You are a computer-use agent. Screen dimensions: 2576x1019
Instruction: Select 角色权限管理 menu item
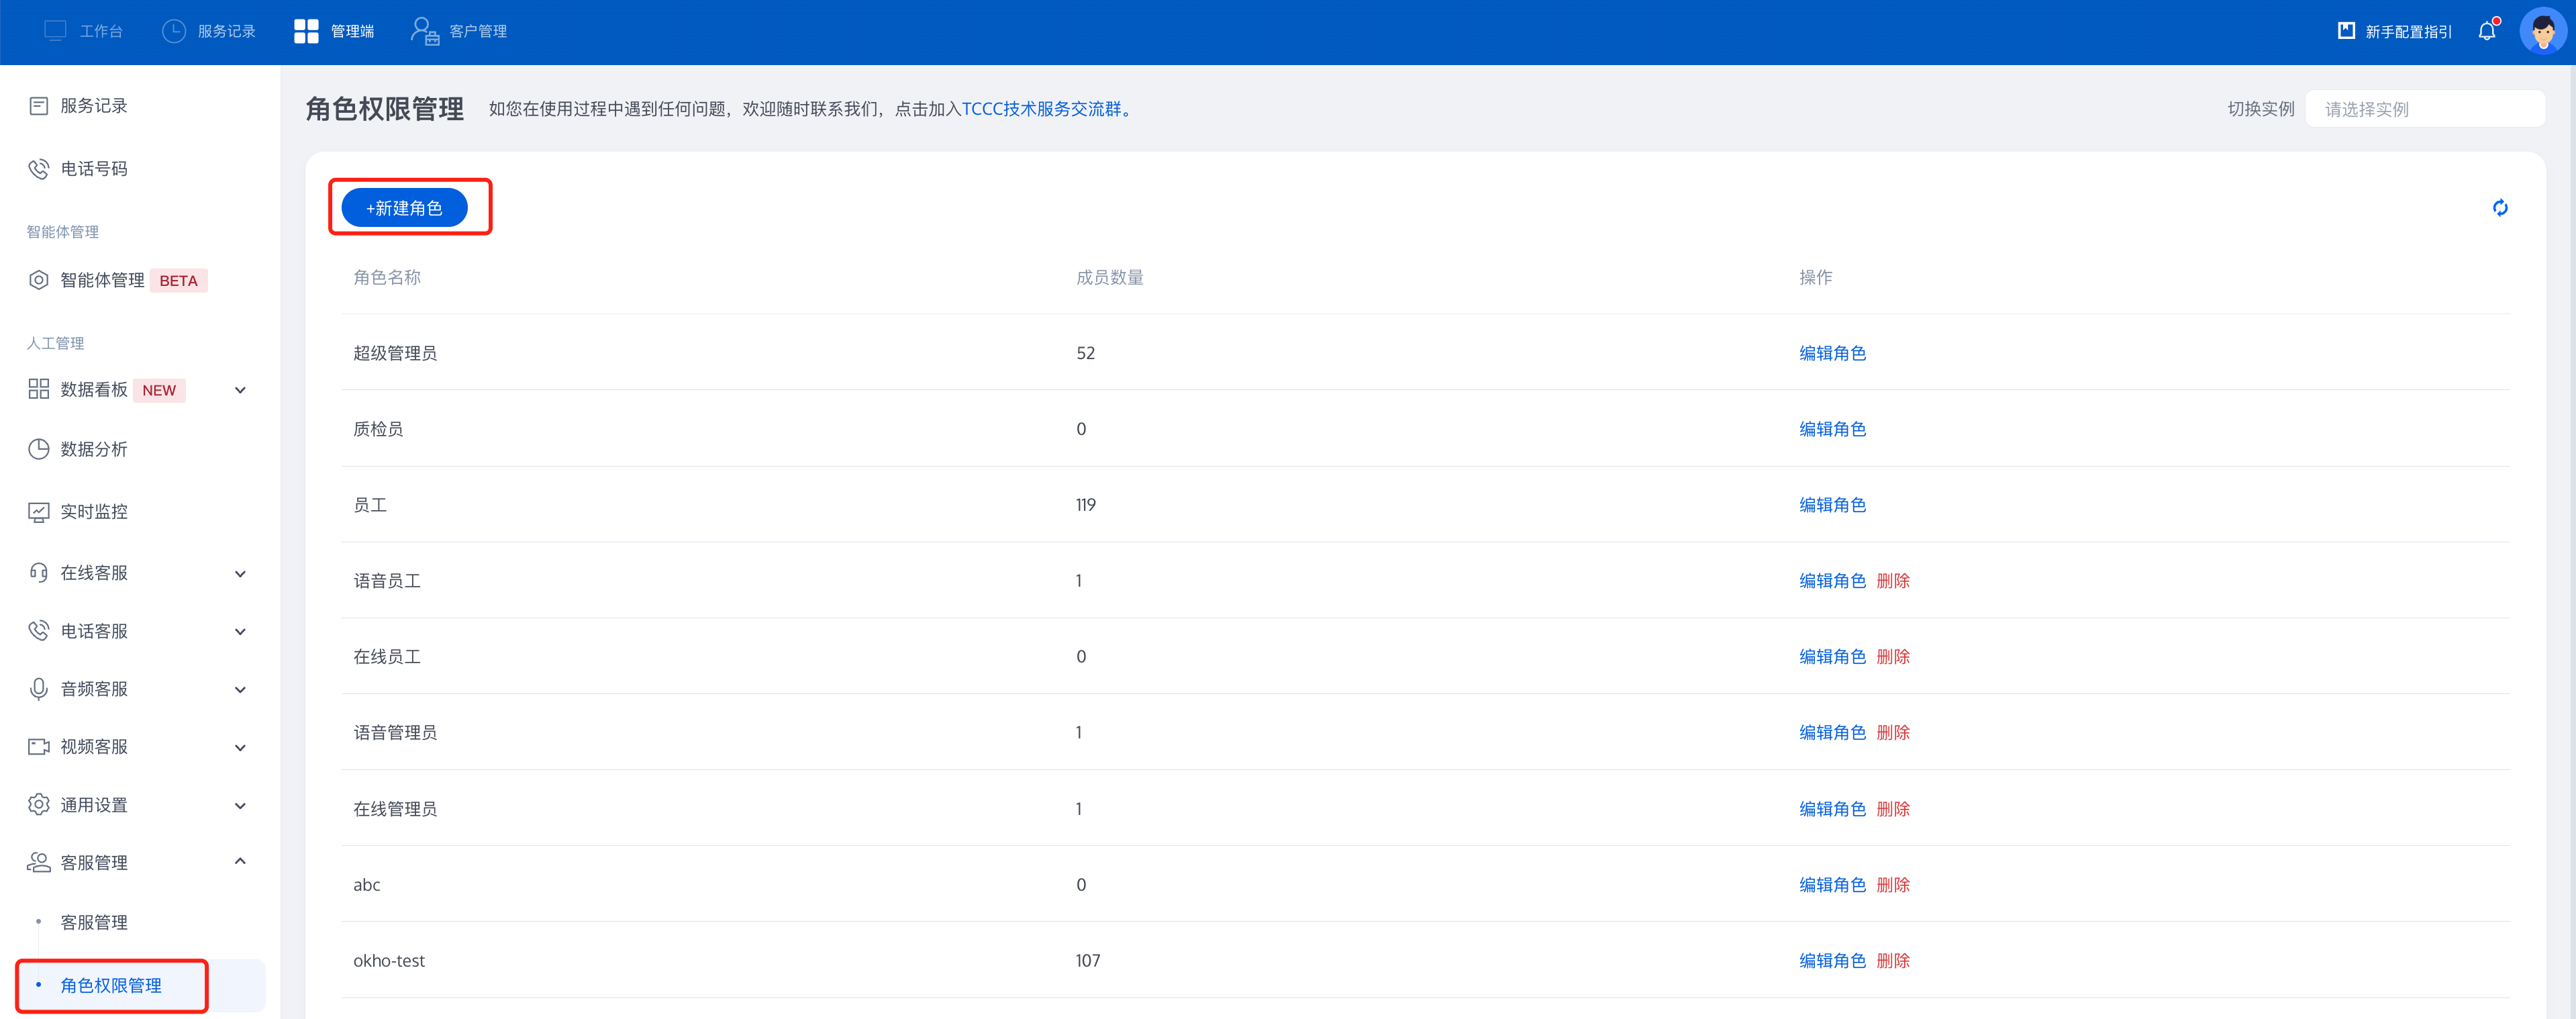(x=111, y=986)
